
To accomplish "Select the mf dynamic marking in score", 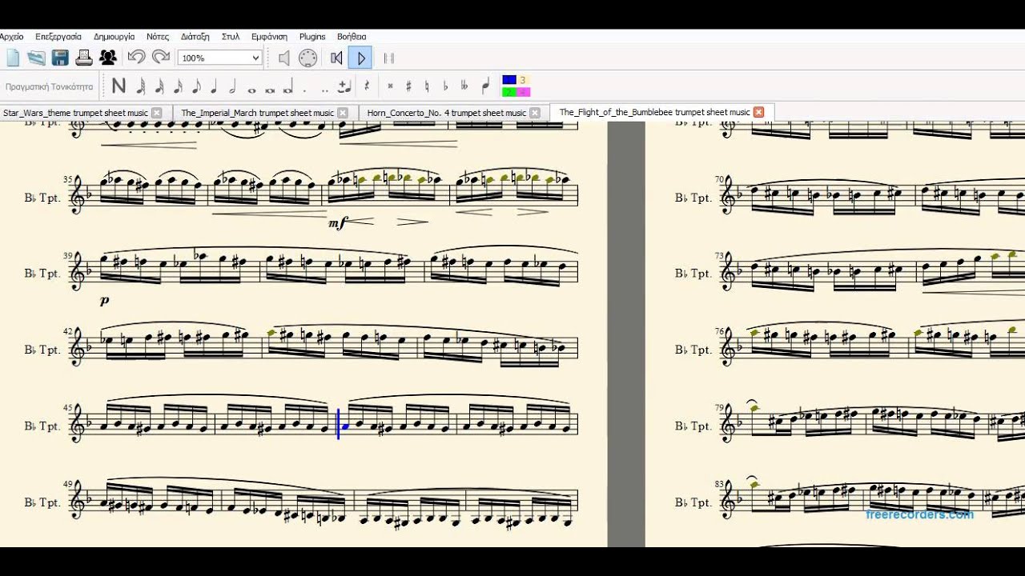I will 337,223.
